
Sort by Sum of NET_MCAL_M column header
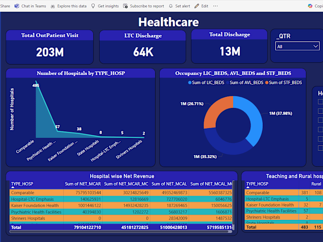(x=211, y=184)
